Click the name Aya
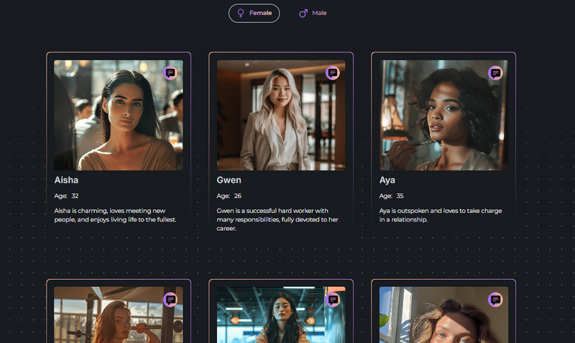Image resolution: width=575 pixels, height=343 pixels. click(x=387, y=180)
